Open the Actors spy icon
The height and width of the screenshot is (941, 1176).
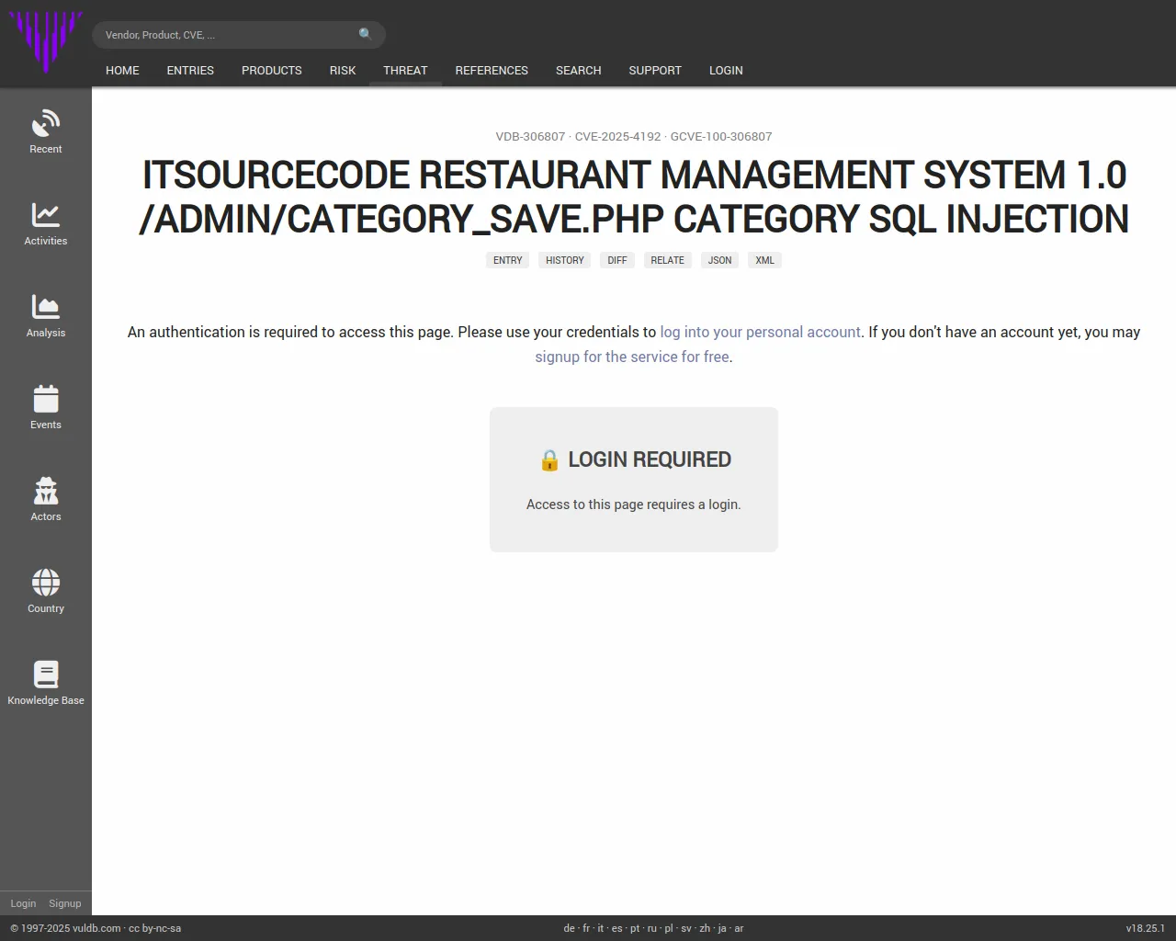[x=46, y=491]
